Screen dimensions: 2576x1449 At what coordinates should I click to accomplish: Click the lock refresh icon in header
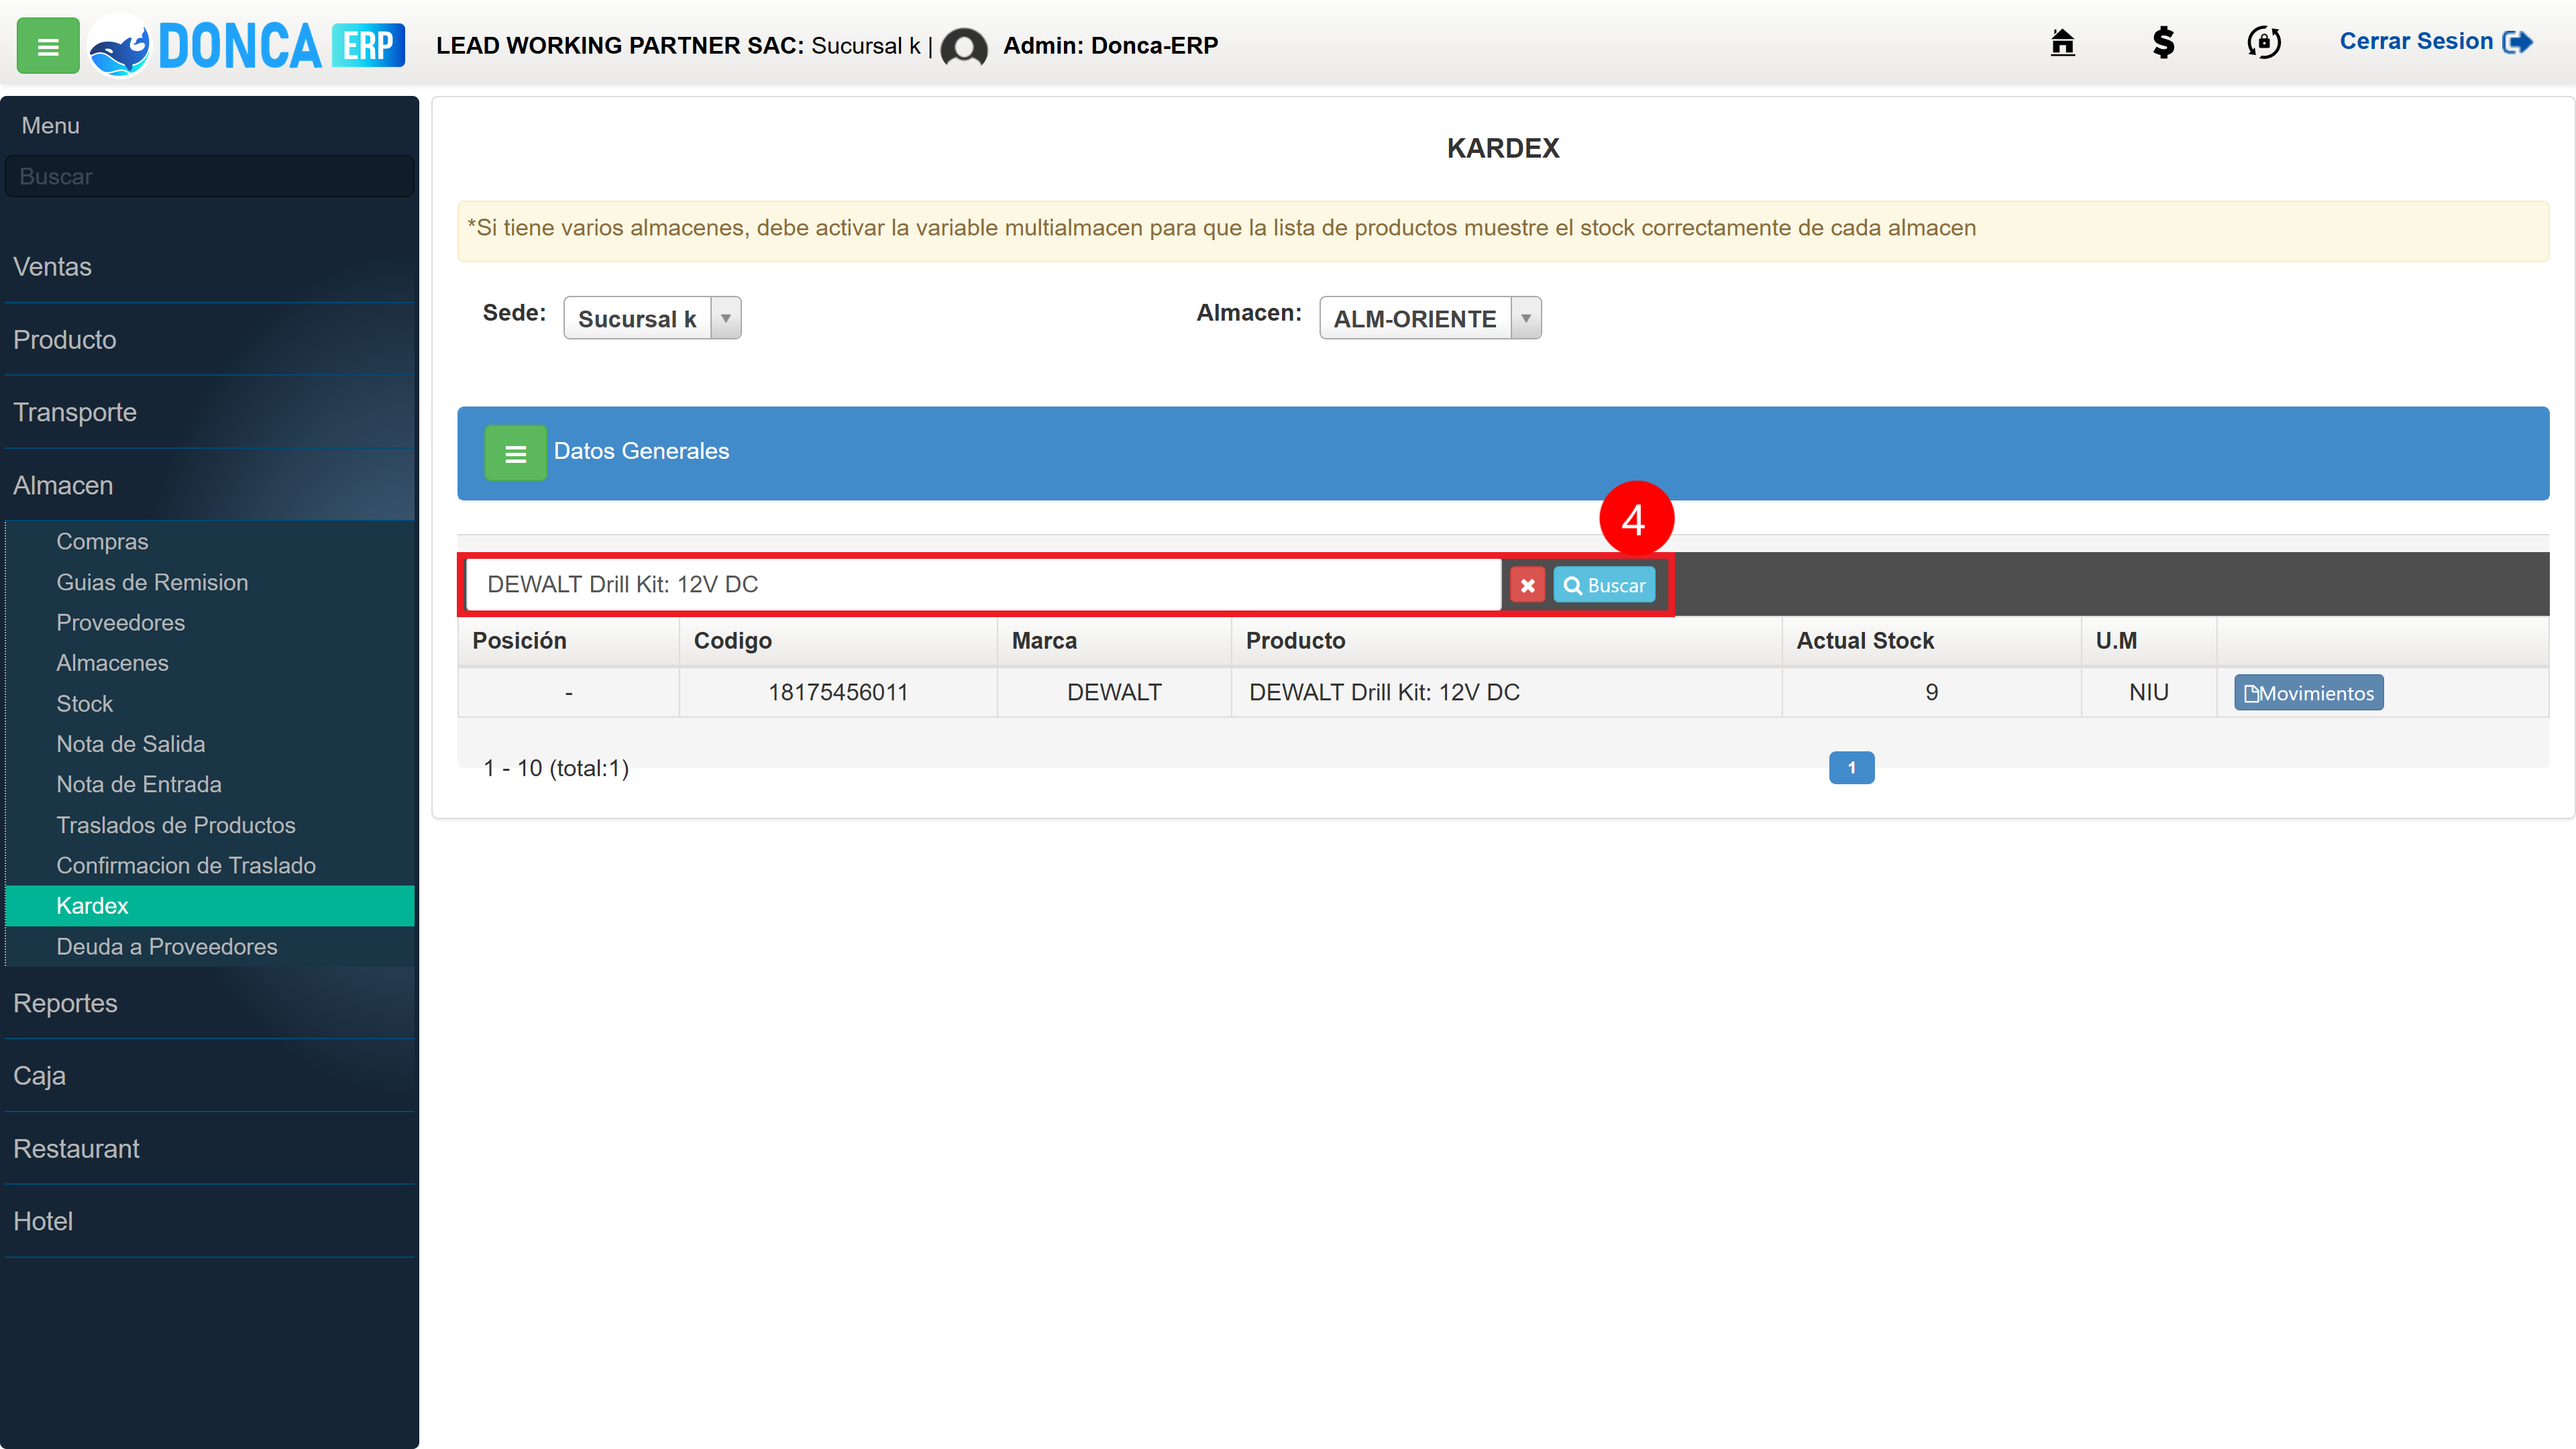click(x=2264, y=43)
